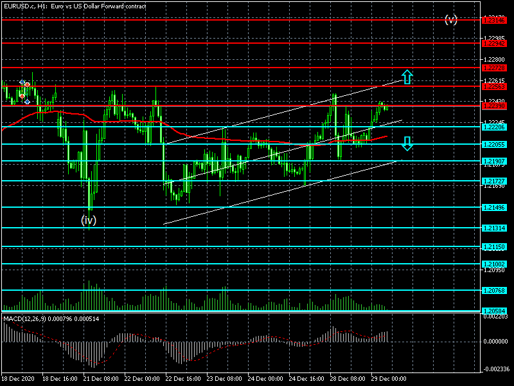Image resolution: width=514 pixels, height=386 pixels.
Task: Click the cyan 1.21496 price label
Action: pos(497,207)
